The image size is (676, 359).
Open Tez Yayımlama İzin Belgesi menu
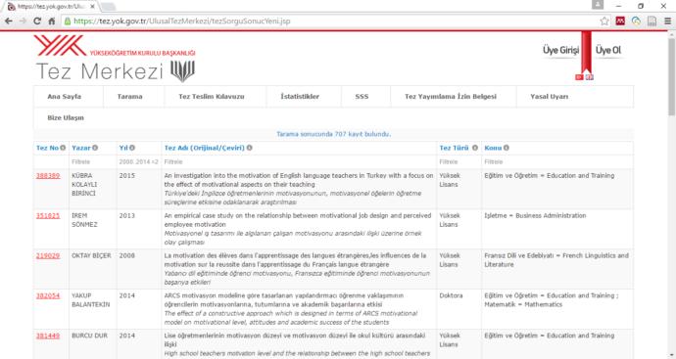pos(451,97)
